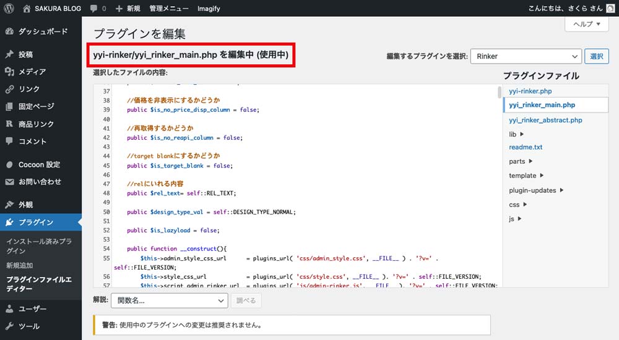
Task: Click code line 42 is_no_reapi_column
Action: (184, 138)
